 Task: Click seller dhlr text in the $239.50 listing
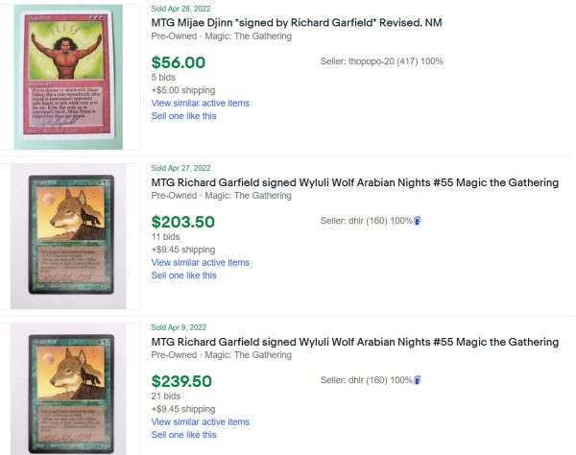tap(366, 380)
